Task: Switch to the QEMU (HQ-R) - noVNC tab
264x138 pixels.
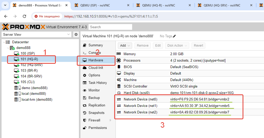Action: [x=163, y=5]
